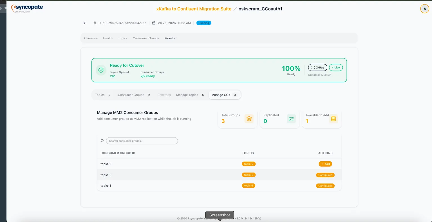Image resolution: width=432 pixels, height=222 pixels.
Task: Open the Manage Topics tab
Action: pos(187,95)
